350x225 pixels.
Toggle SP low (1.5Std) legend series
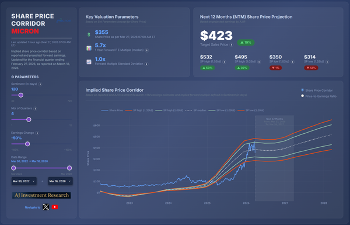click(x=251, y=110)
